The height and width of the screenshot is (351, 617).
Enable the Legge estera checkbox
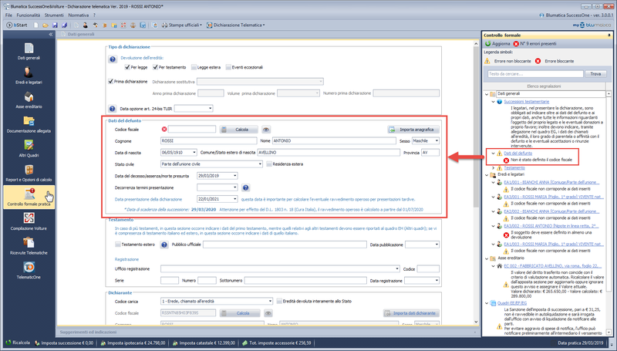[194, 67]
